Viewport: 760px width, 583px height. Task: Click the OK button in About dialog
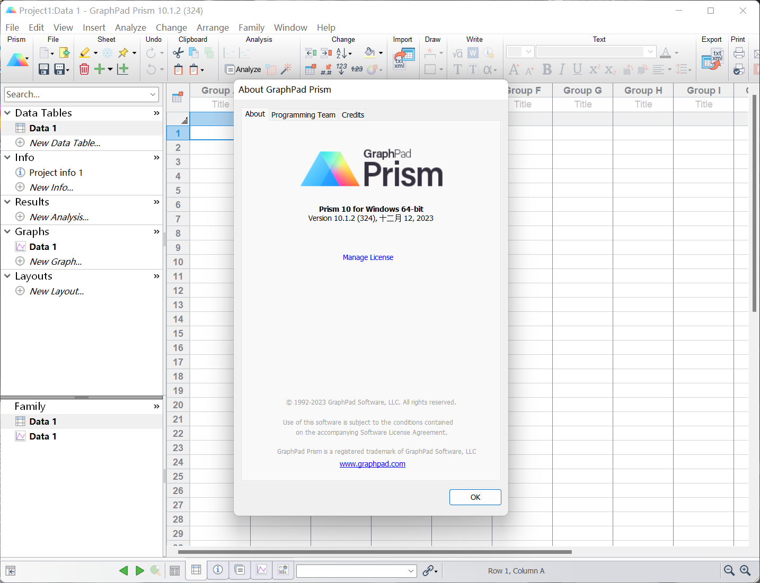tap(475, 497)
